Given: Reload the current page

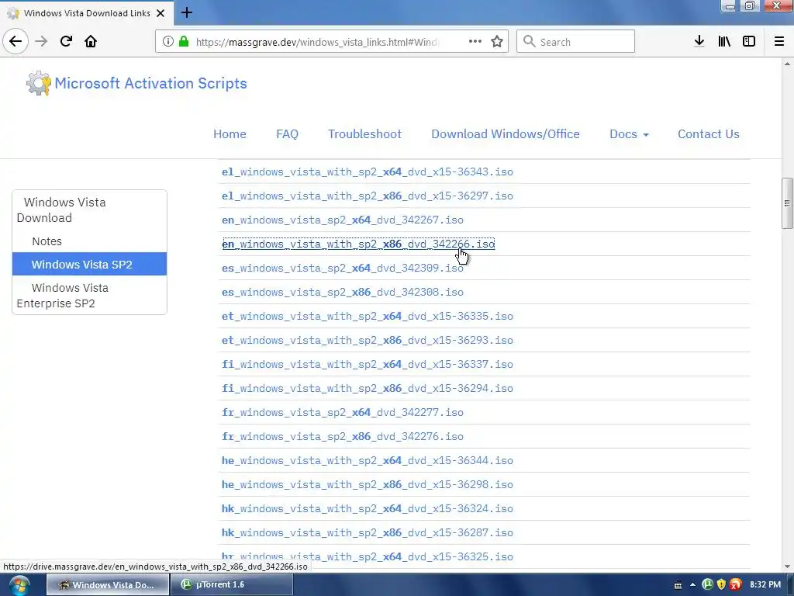Looking at the screenshot, I should click(66, 41).
